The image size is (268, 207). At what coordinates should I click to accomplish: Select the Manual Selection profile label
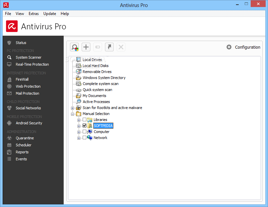tap(96, 114)
